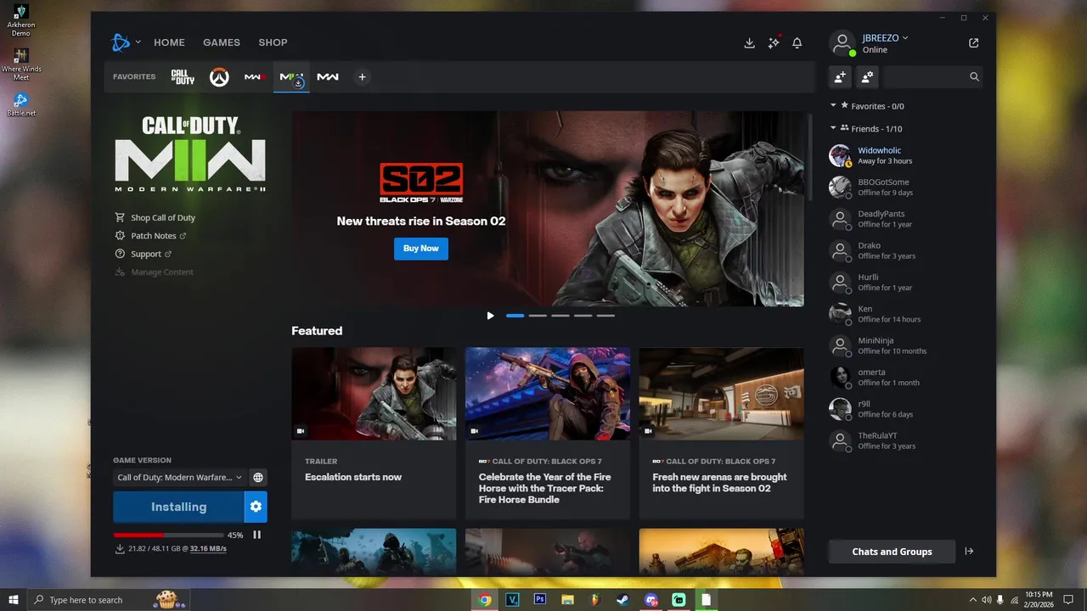Go to the HOME tab
Viewport: 1087px width, 611px height.
click(169, 42)
